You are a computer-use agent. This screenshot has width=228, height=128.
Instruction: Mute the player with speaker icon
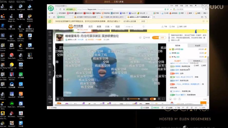128,99
